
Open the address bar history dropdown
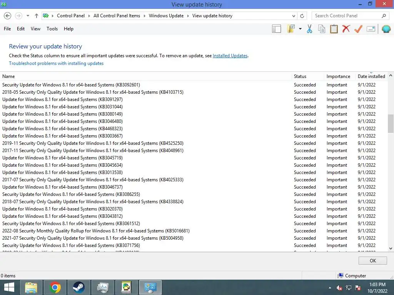pyautogui.click(x=294, y=16)
